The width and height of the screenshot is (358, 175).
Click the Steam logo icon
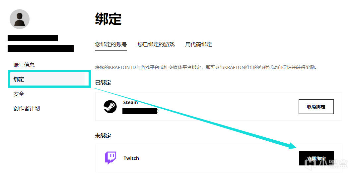pos(110,106)
